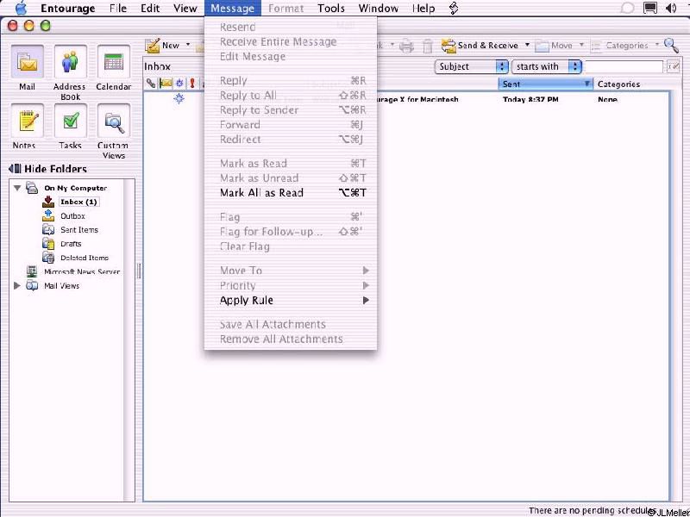Open the Notes view icon
690x517 pixels.
point(27,121)
